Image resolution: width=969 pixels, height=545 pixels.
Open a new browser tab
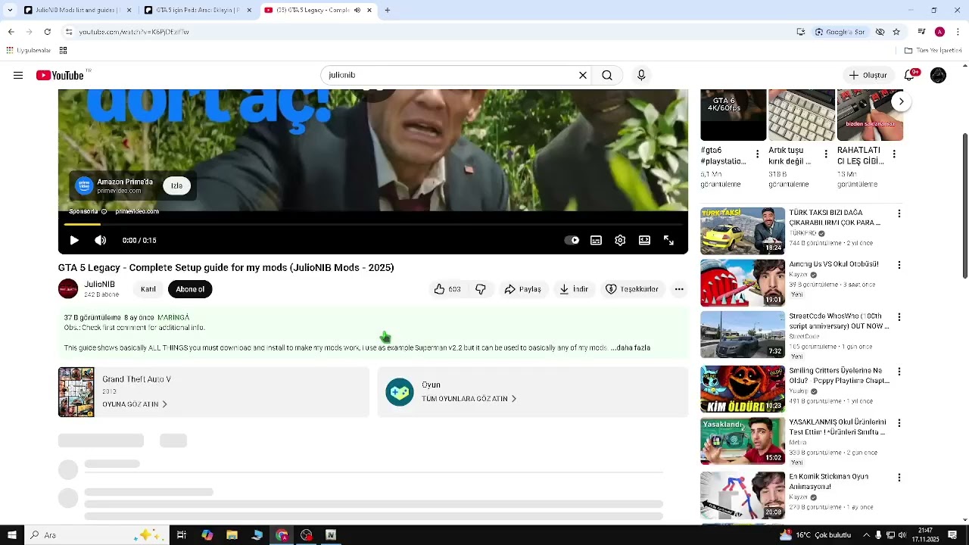[388, 10]
